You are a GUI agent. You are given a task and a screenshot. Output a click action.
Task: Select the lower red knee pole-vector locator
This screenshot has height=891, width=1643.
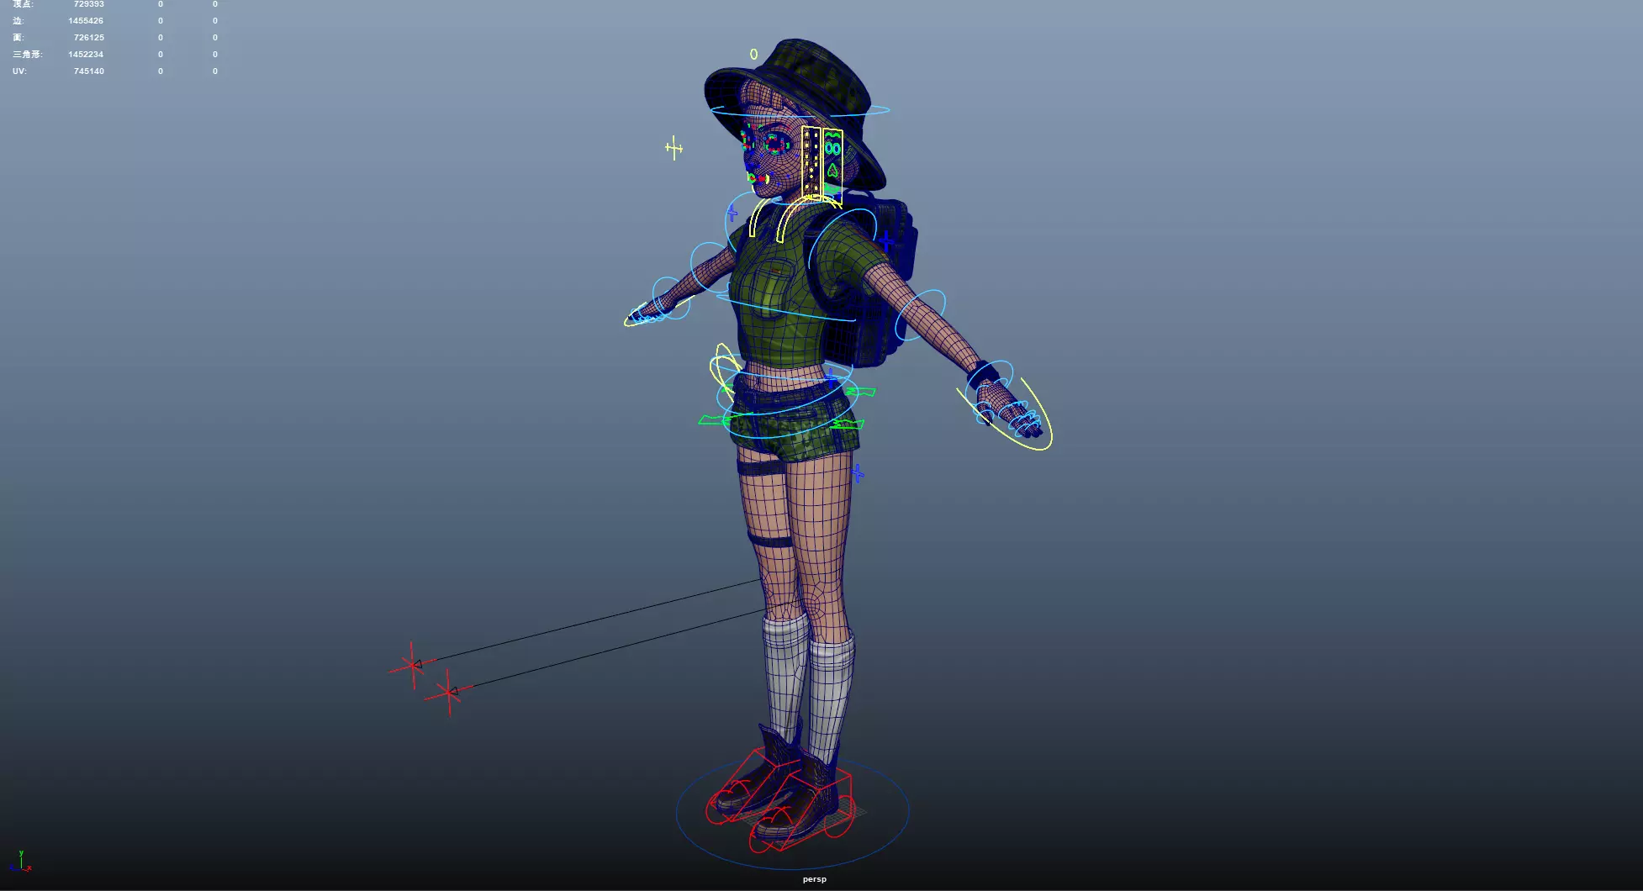pos(449,692)
